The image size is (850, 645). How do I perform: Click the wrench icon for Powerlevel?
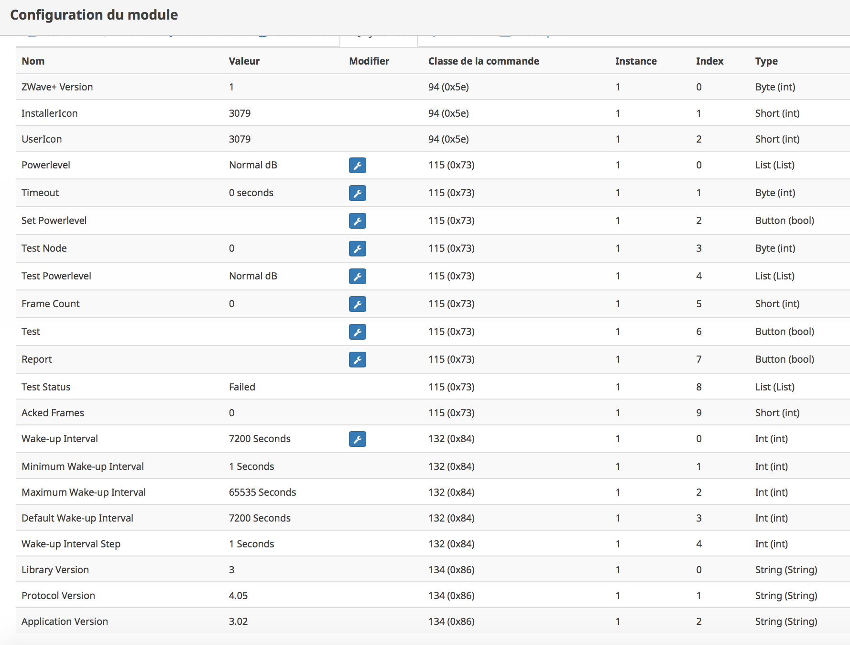click(x=357, y=166)
